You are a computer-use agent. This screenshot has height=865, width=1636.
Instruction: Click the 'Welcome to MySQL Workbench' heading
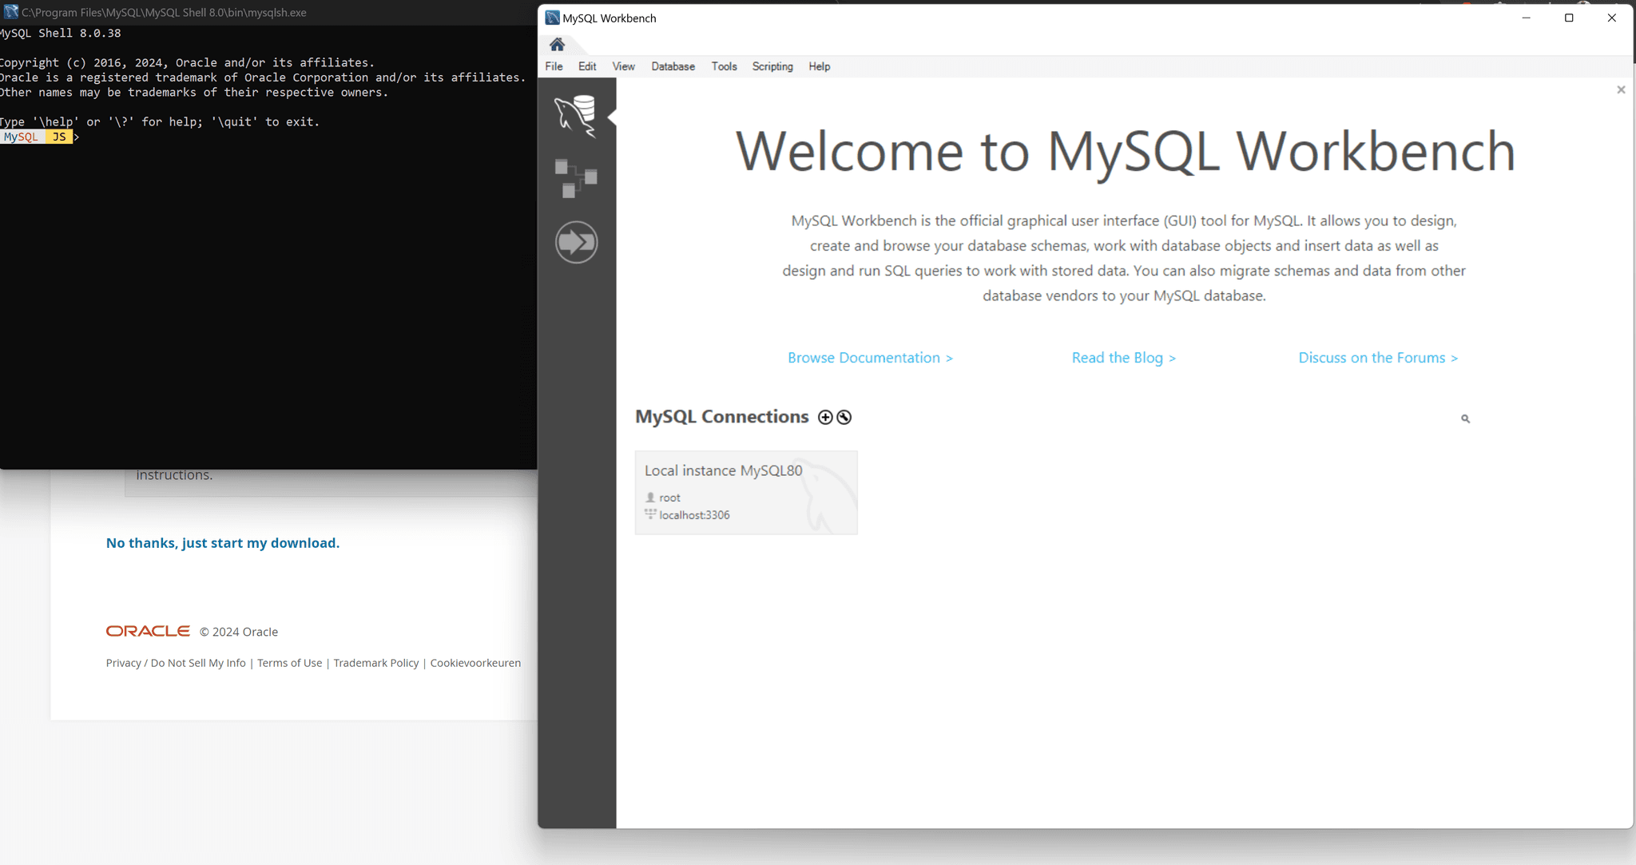point(1125,151)
